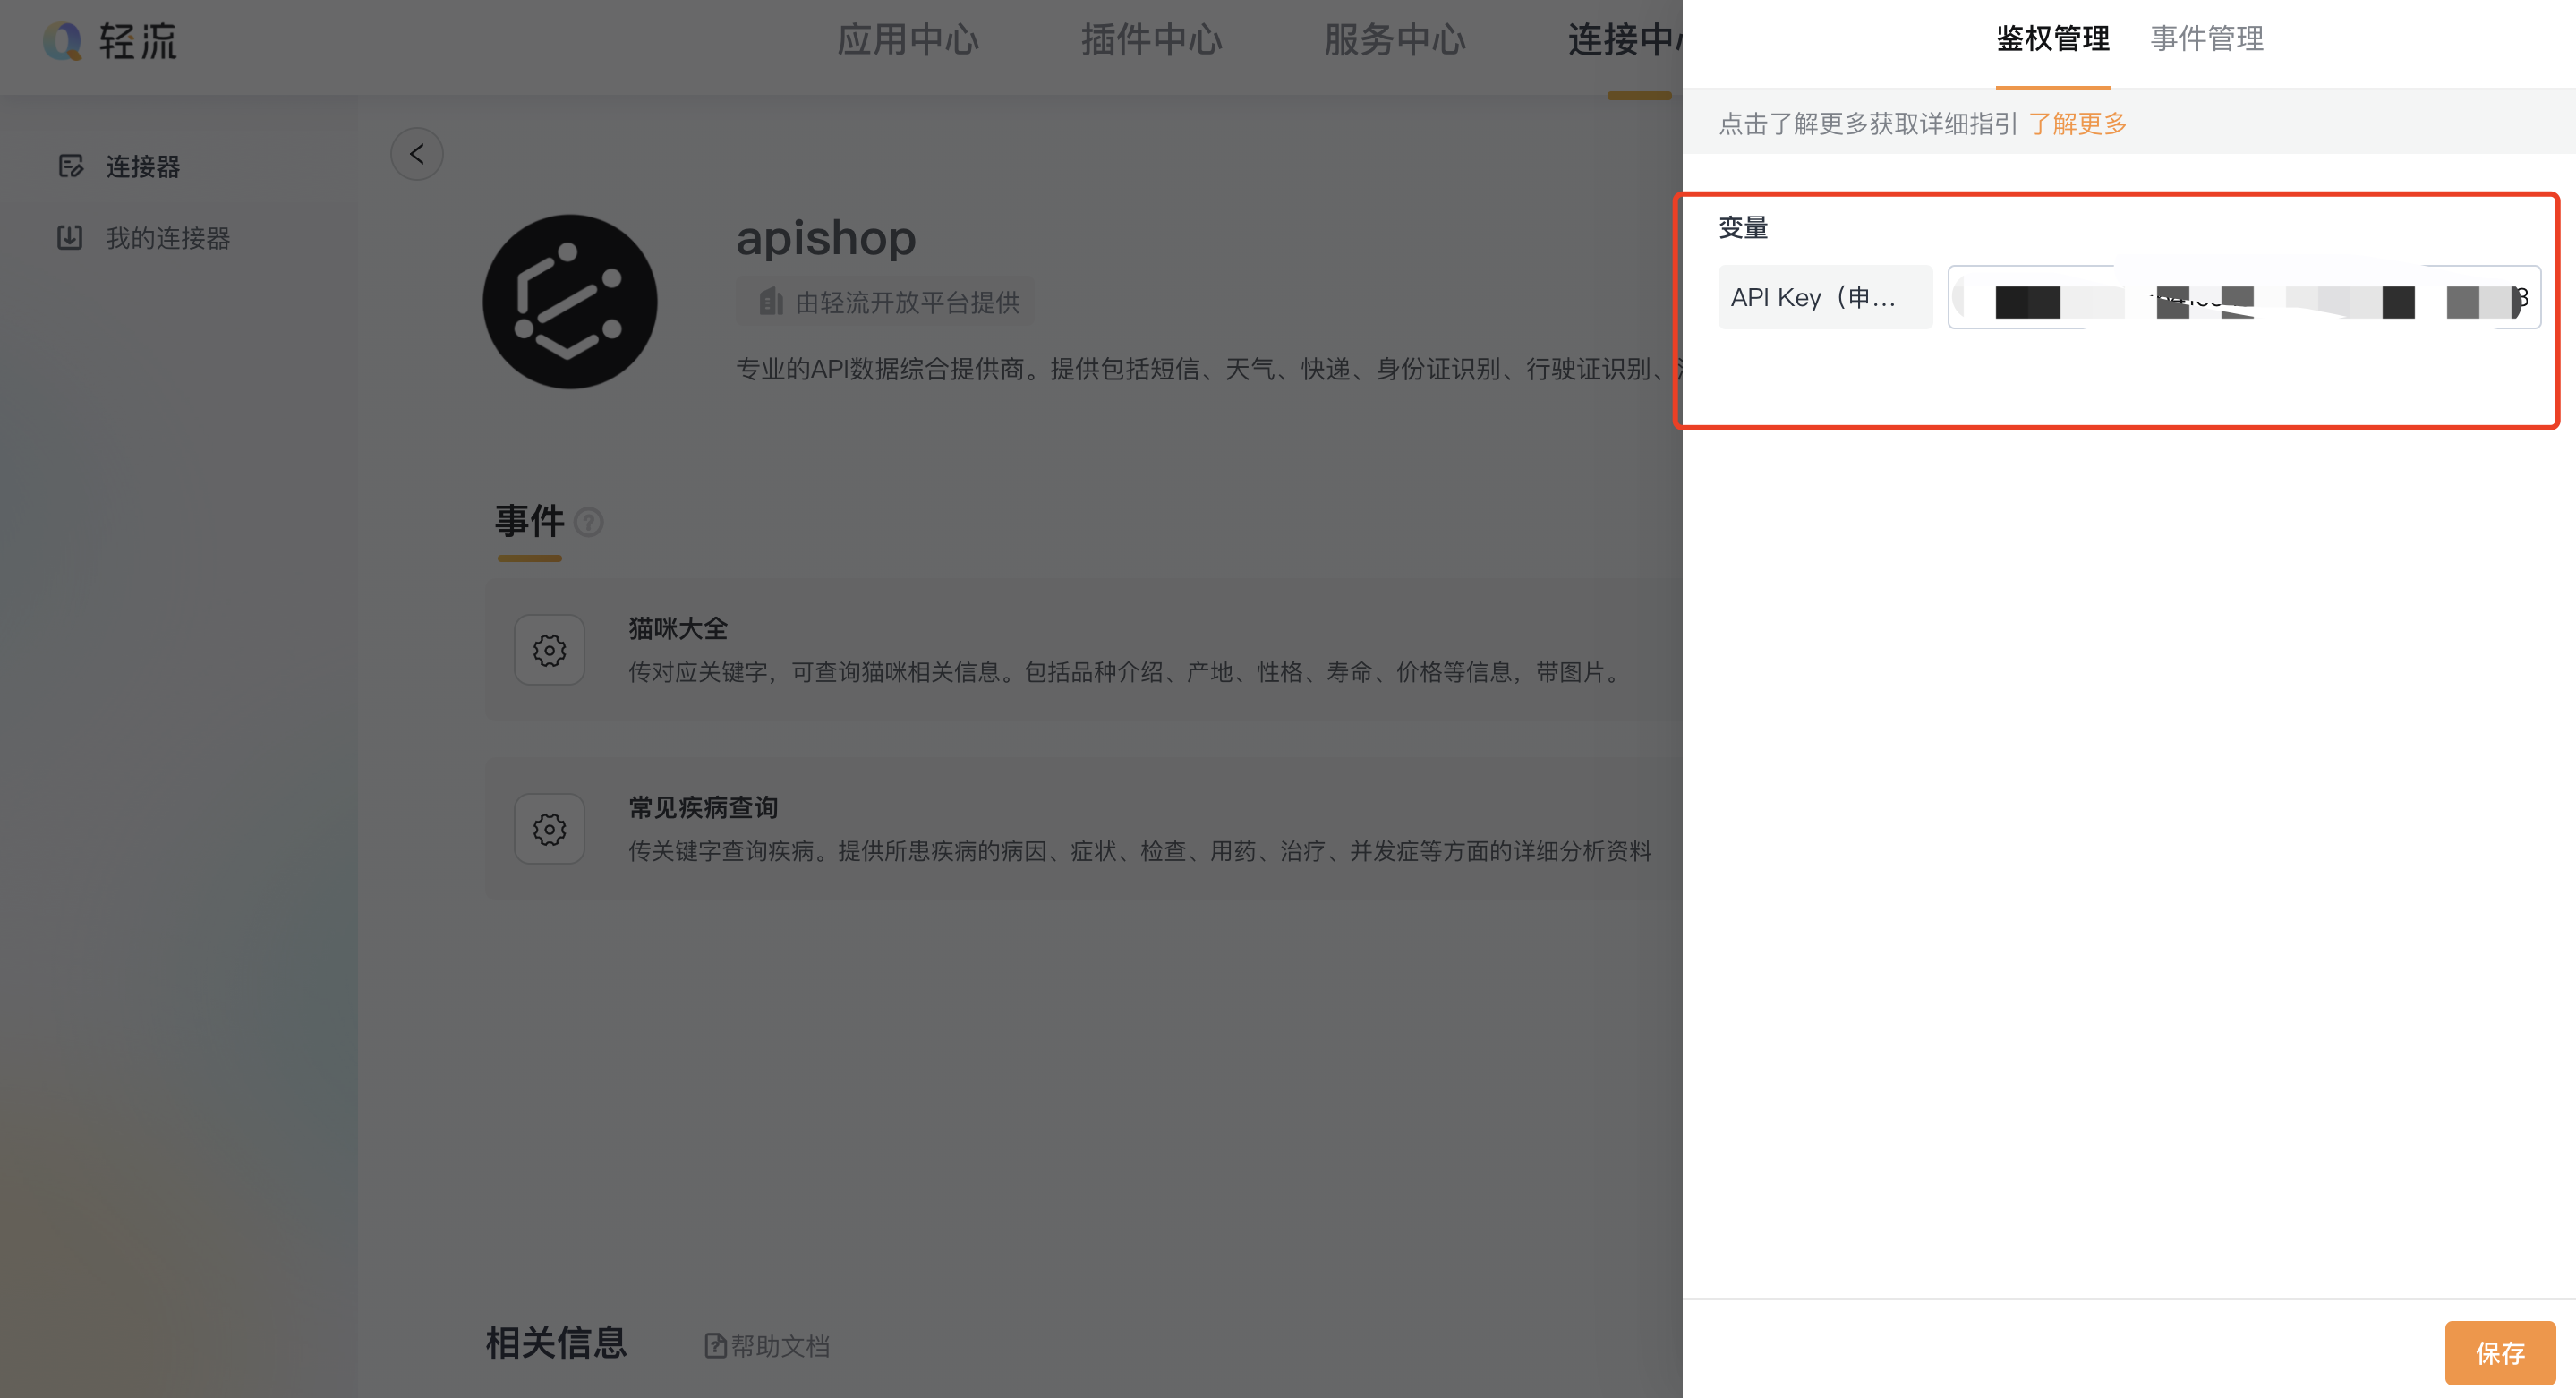Open help tooltip icon next to 事件
Viewport: 2576px width, 1398px height.
pyautogui.click(x=589, y=522)
